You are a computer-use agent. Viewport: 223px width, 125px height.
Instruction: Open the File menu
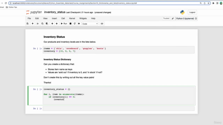click(29, 18)
